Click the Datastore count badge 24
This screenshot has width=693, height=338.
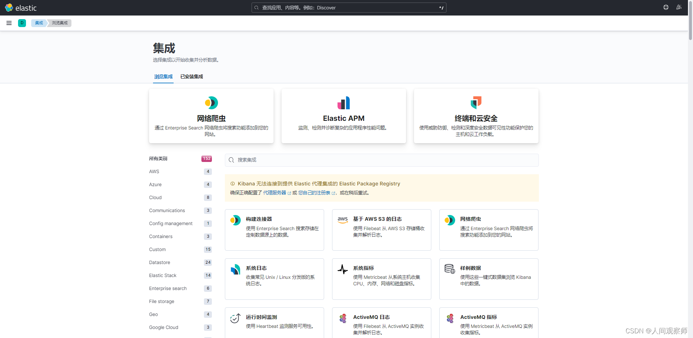tap(208, 263)
